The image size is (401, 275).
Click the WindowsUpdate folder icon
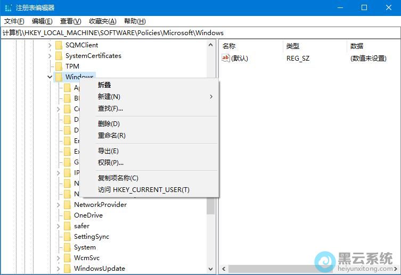point(67,269)
